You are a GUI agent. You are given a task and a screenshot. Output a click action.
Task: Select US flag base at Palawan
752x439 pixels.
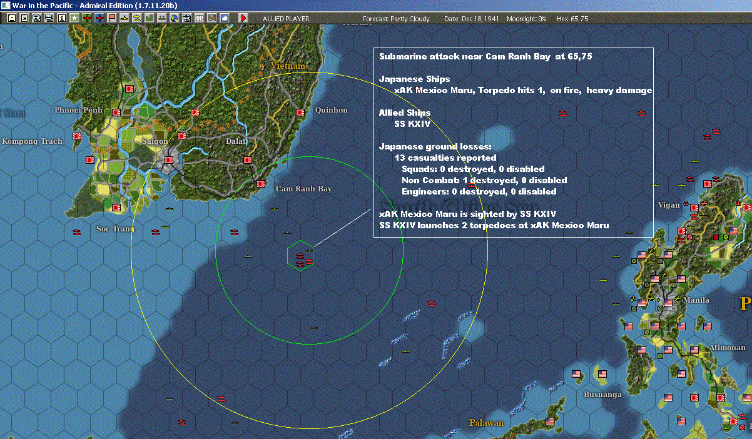[551, 421]
